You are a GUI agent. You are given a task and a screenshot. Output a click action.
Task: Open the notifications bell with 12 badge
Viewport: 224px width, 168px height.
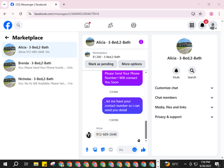pyautogui.click(x=202, y=25)
